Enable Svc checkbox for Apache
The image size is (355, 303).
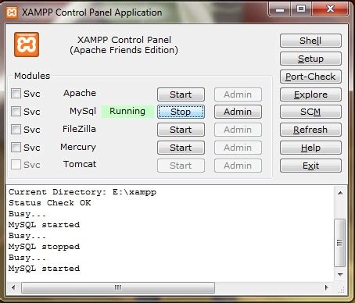[16, 93]
